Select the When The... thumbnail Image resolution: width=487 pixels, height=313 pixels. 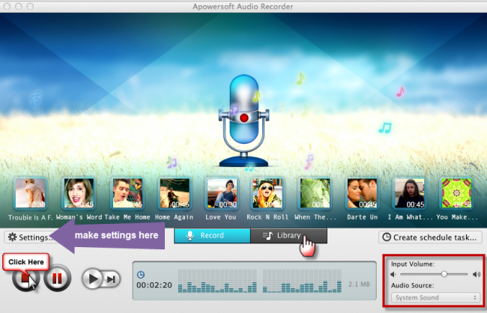(315, 193)
